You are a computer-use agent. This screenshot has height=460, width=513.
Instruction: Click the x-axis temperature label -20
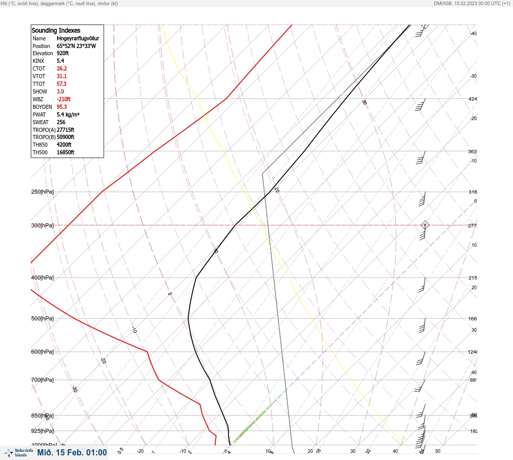point(140,451)
